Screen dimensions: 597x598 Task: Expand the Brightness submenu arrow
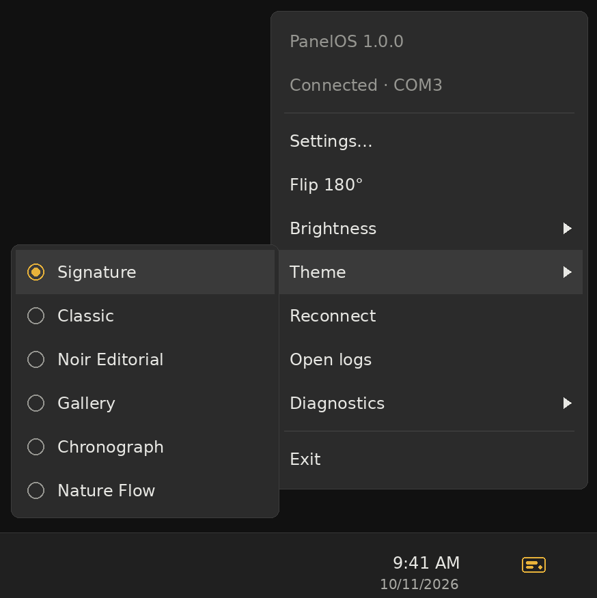pos(567,229)
